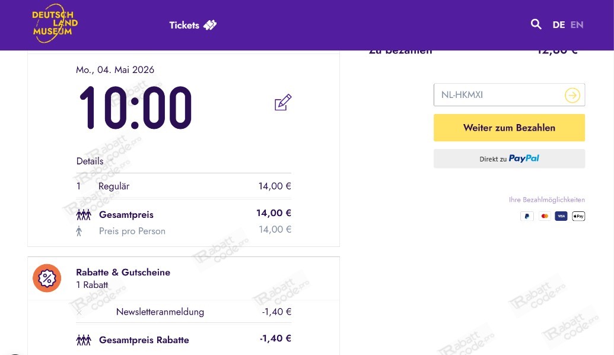Select the pencil edit icon beside 10:00
Viewport: 614px width, 355px height.
pos(283,102)
